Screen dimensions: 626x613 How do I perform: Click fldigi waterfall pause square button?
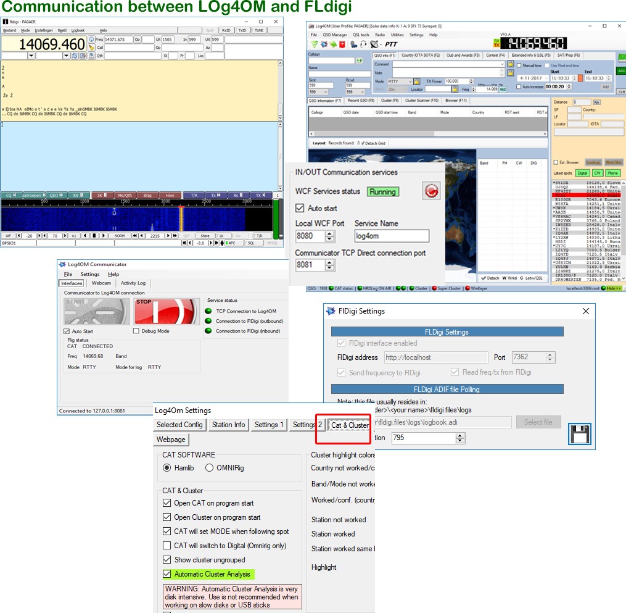pos(94,236)
